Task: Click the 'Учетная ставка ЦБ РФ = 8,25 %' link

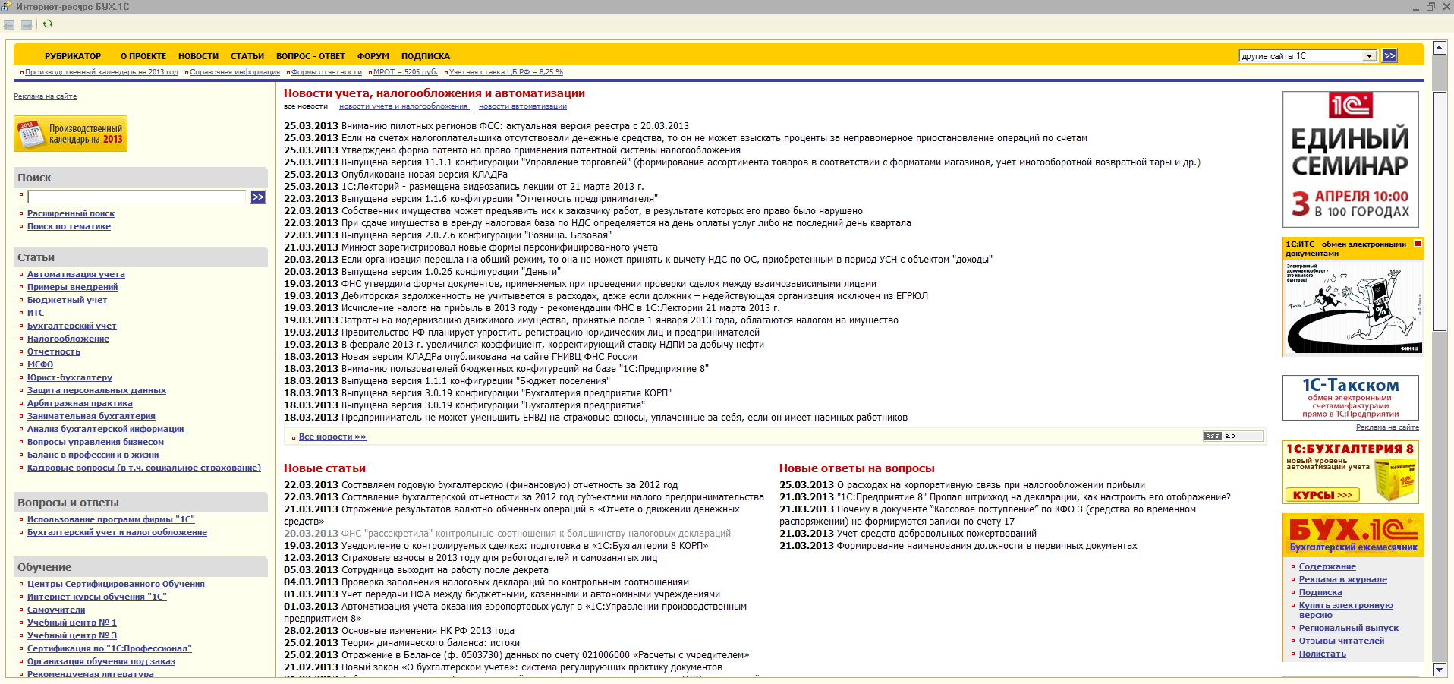Action: pyautogui.click(x=506, y=72)
